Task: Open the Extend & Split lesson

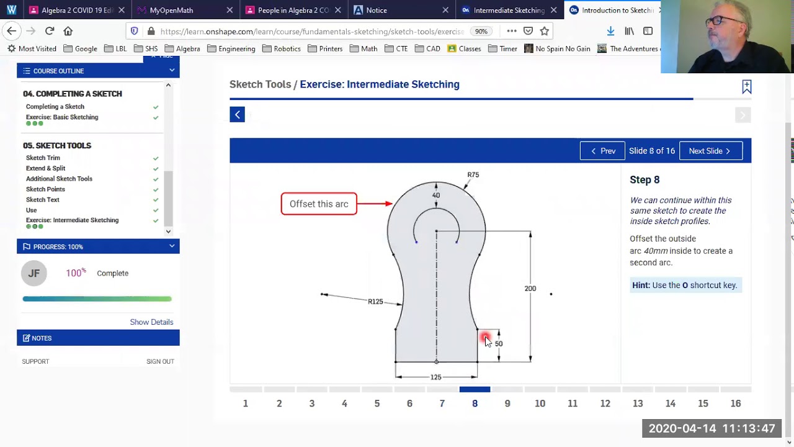Action: point(45,168)
